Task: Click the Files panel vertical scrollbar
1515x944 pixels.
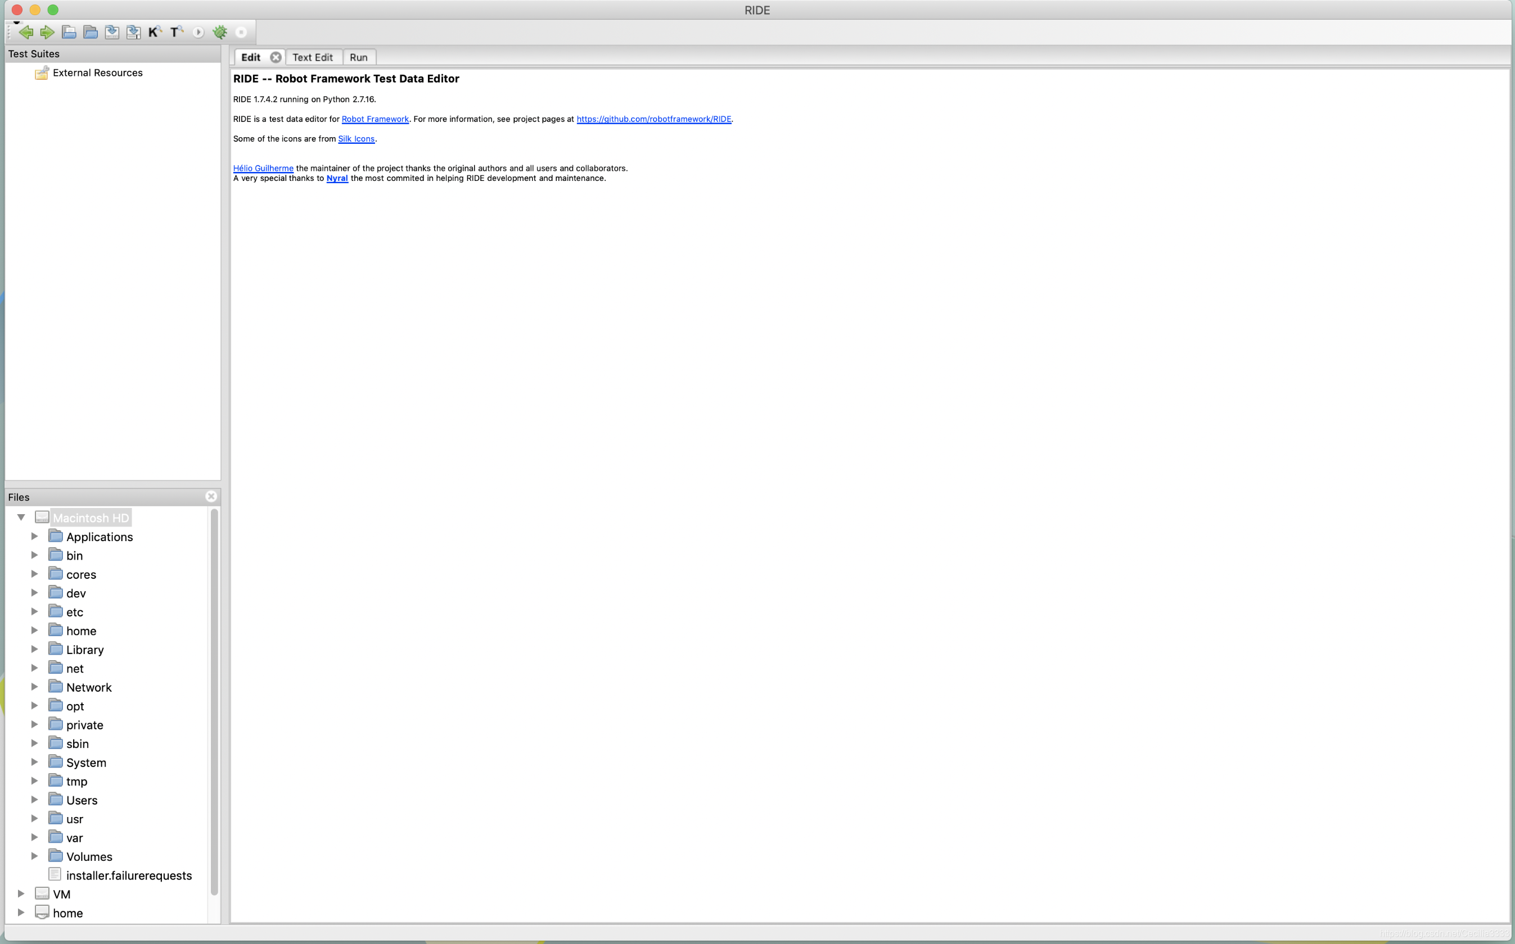Action: click(x=214, y=702)
